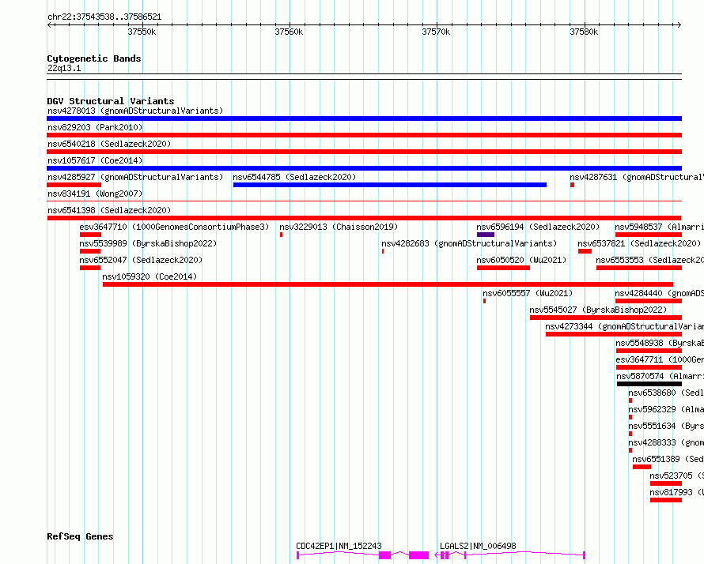704x564 pixels.
Task: Click the RefSeq Genes track title
Action: [80, 536]
